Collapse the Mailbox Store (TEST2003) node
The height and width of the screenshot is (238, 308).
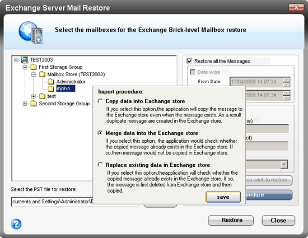click(34, 74)
